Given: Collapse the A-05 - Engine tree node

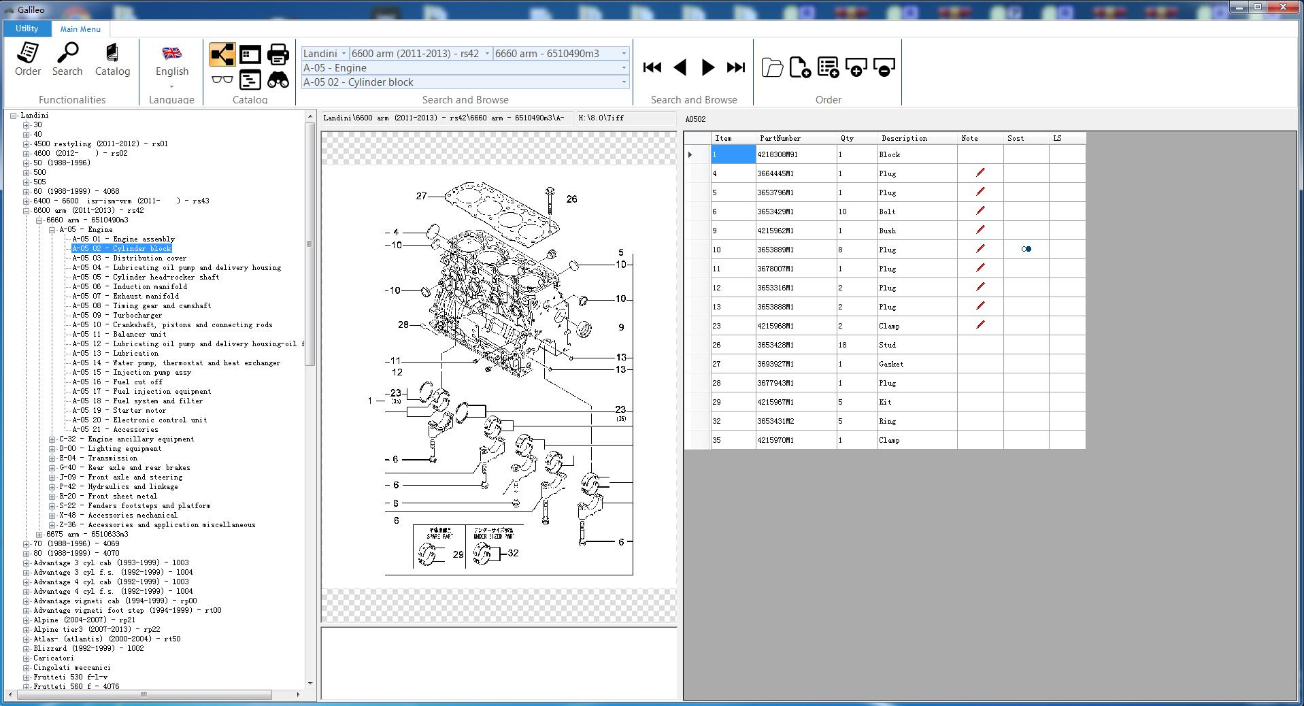Looking at the screenshot, I should (52, 230).
